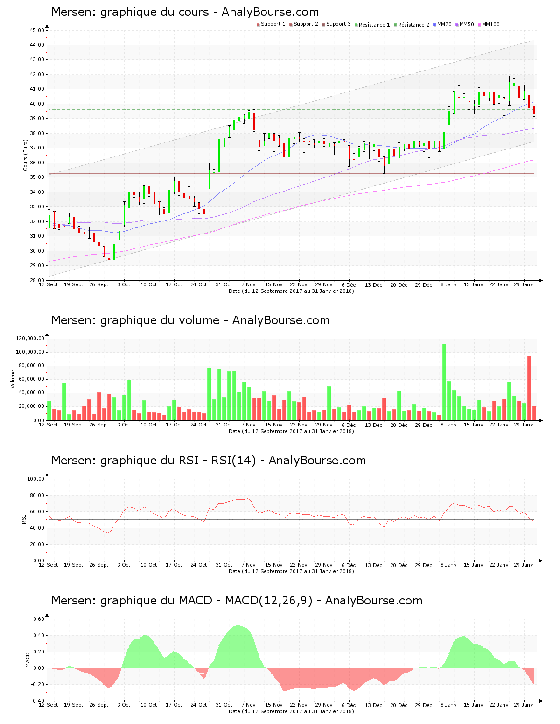
Task: Click the tallest green volume bar near 8 Janv
Action: 444,382
